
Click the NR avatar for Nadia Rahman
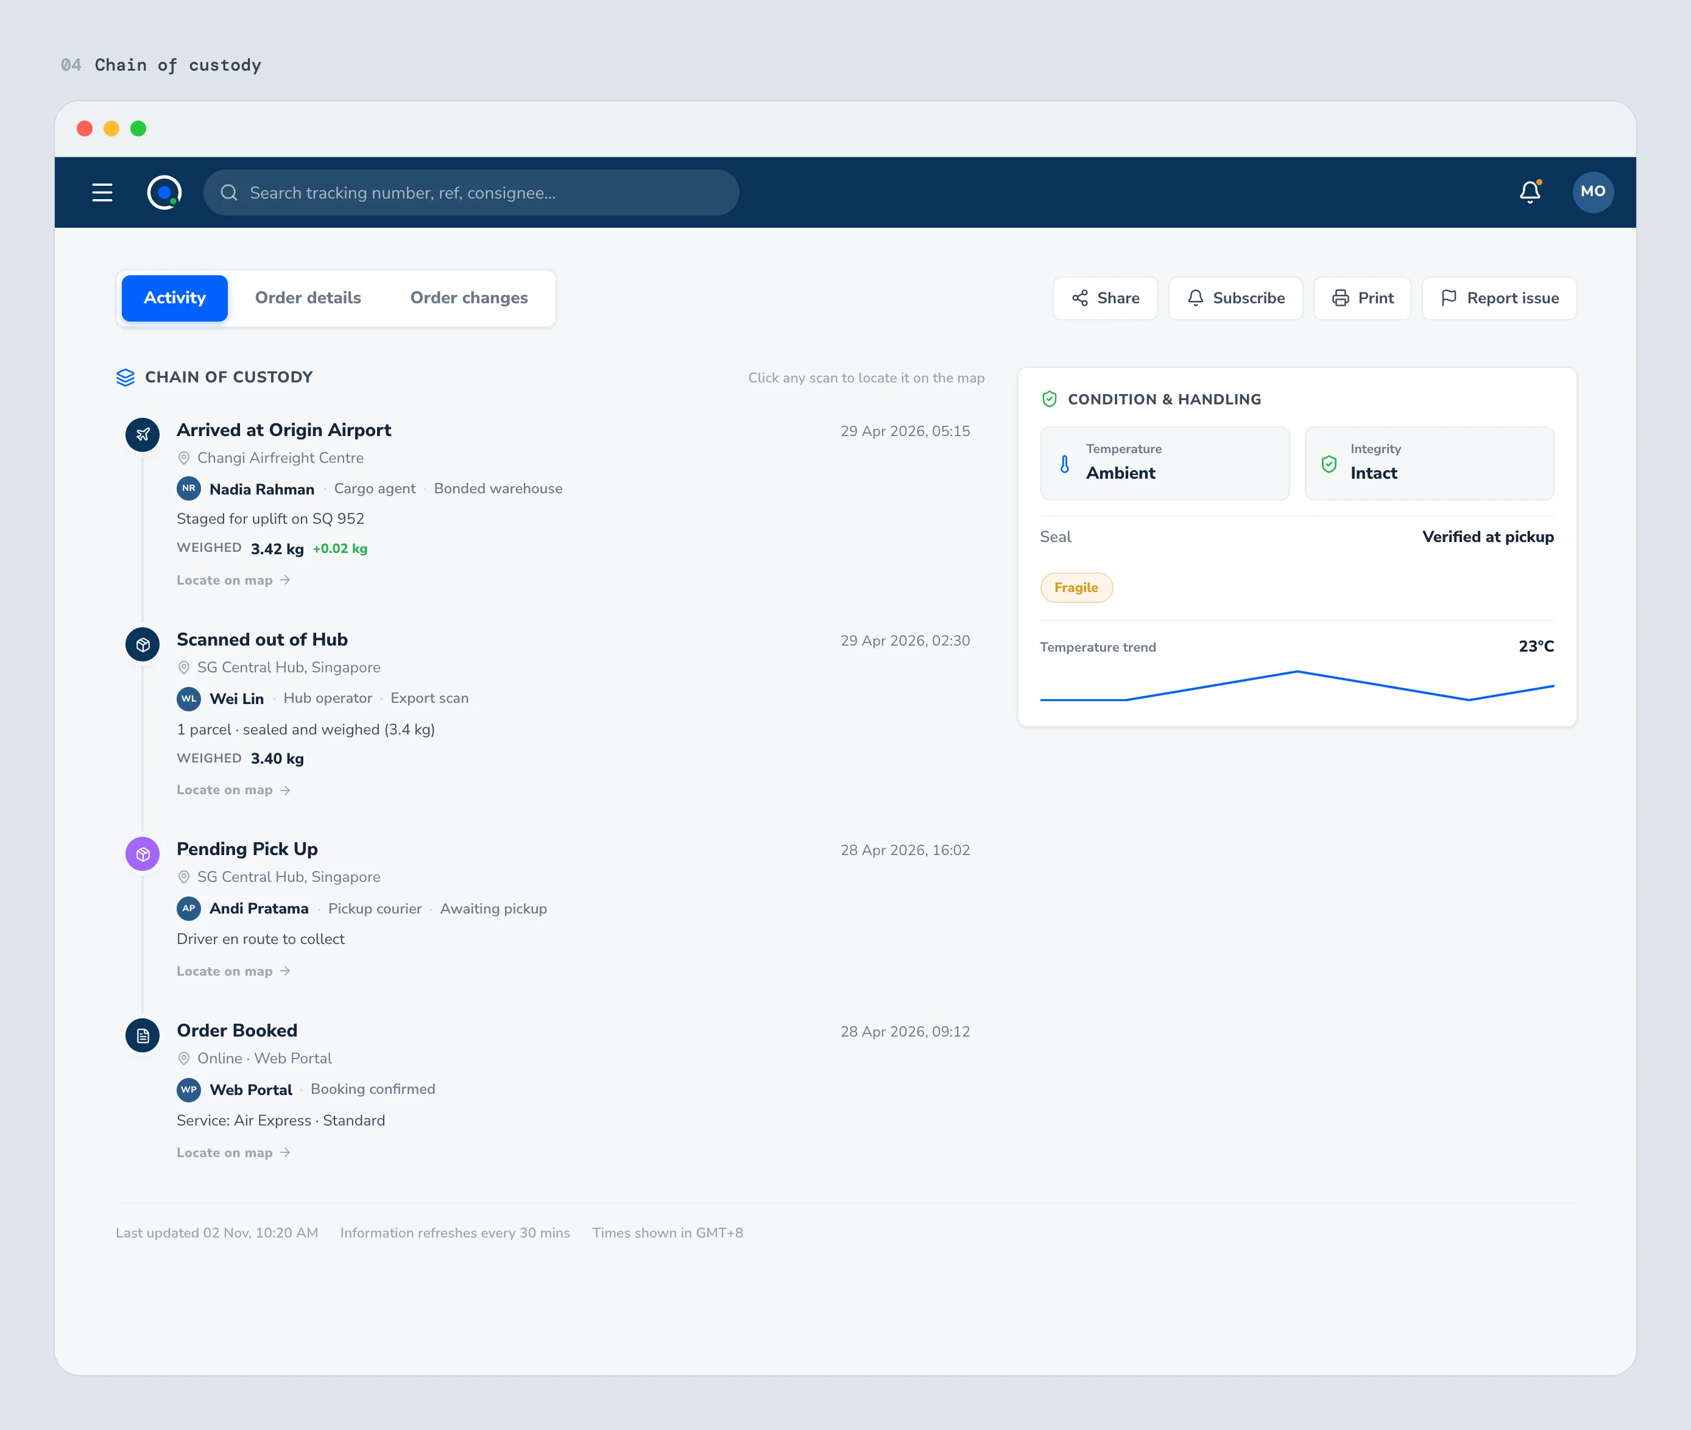(x=189, y=489)
